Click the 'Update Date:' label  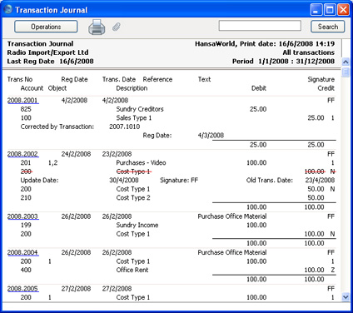coord(39,181)
